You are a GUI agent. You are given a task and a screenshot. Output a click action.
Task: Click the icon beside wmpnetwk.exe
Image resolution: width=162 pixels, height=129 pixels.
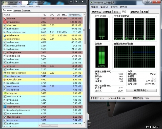(5, 113)
